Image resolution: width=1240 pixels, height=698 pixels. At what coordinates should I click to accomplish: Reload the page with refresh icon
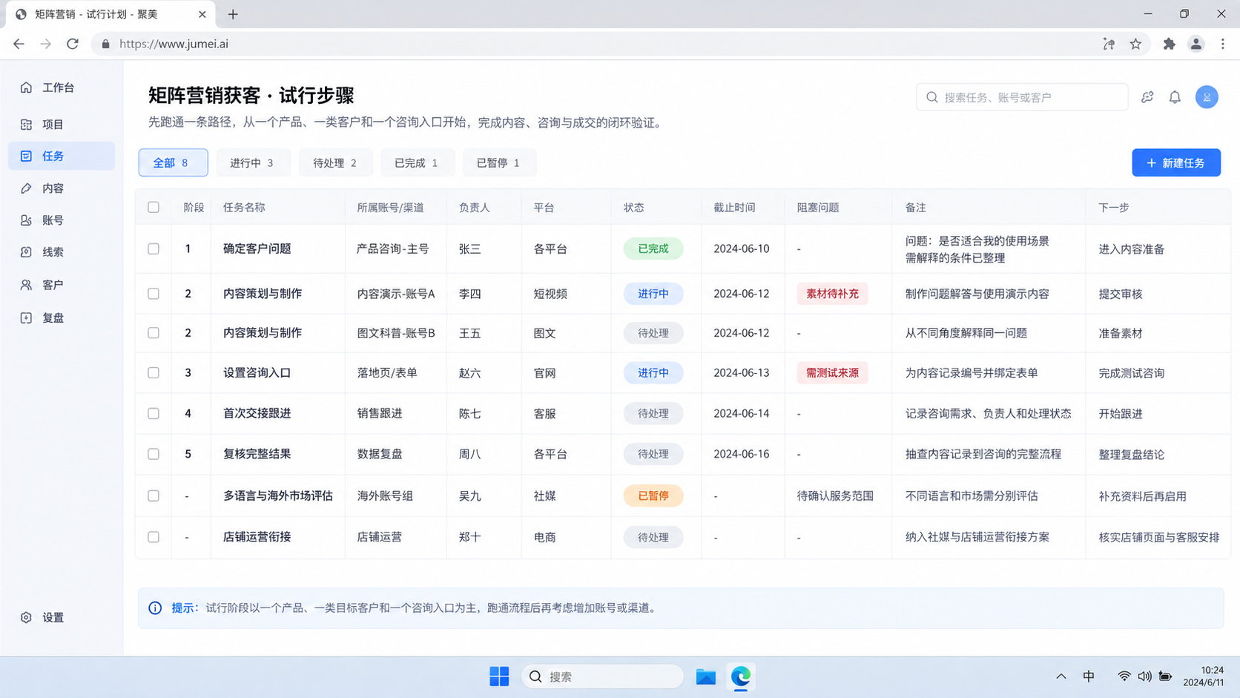(73, 44)
